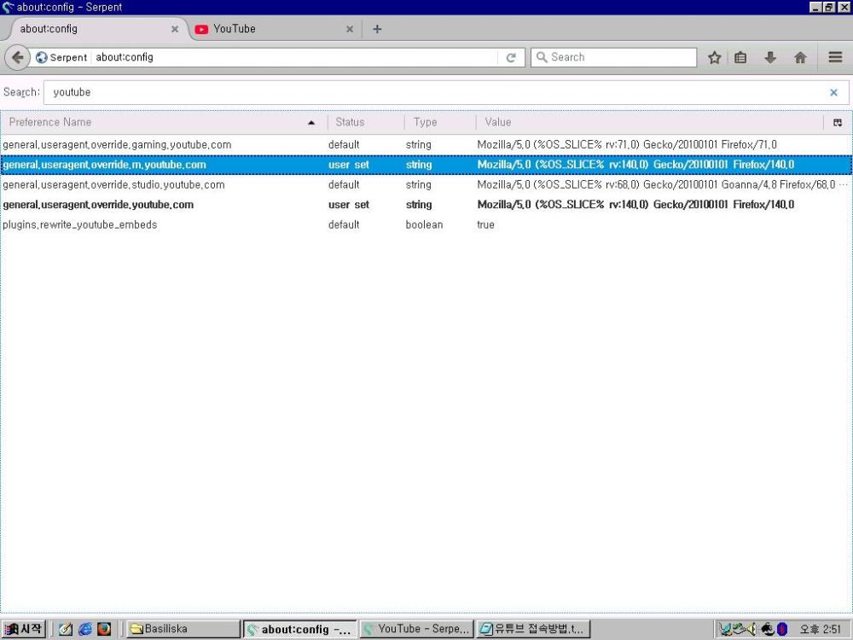Select the gaming.youtube.com useragent override row

click(117, 145)
